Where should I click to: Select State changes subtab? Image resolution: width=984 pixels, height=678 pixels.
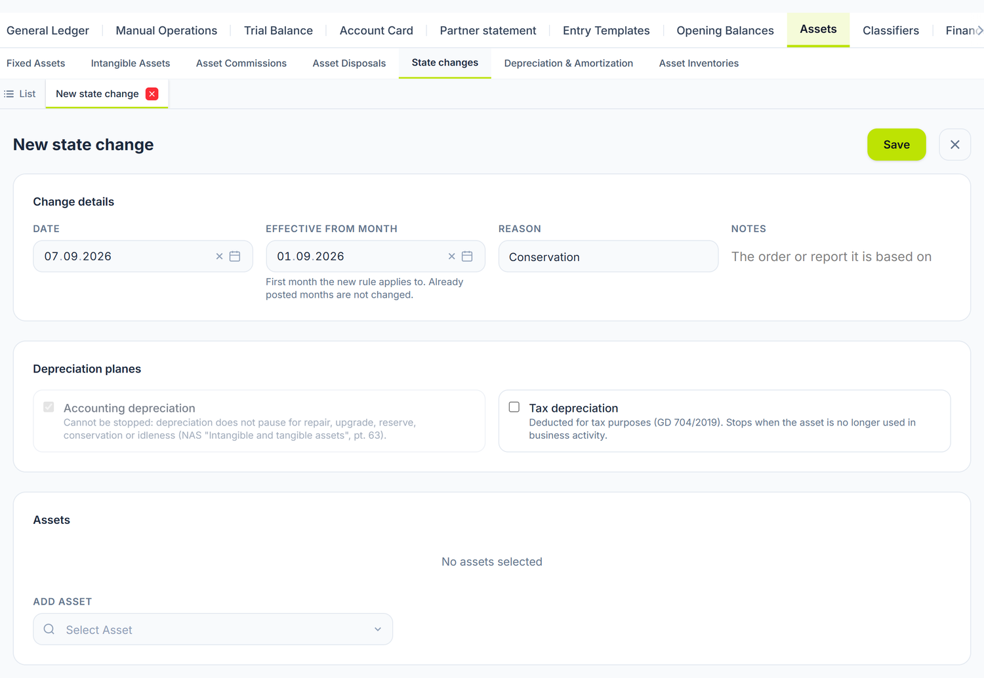click(445, 63)
